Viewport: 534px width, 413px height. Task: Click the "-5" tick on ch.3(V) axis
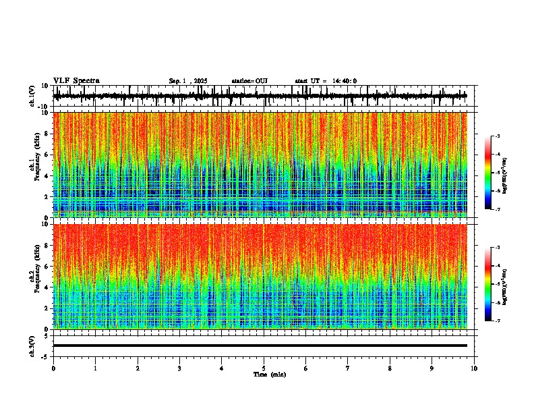[46, 357]
